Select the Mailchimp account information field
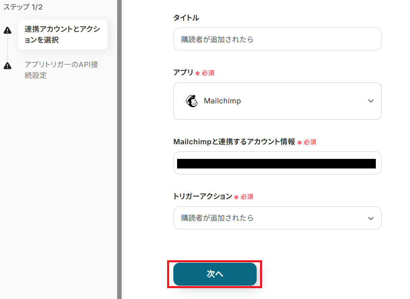Image resolution: width=410 pixels, height=299 pixels. click(x=277, y=163)
